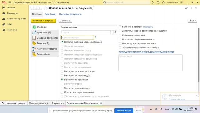The width and height of the screenshot is (200, 113).
Task: Switch to Настройки доступности tab
Action: pyautogui.click(x=70, y=14)
